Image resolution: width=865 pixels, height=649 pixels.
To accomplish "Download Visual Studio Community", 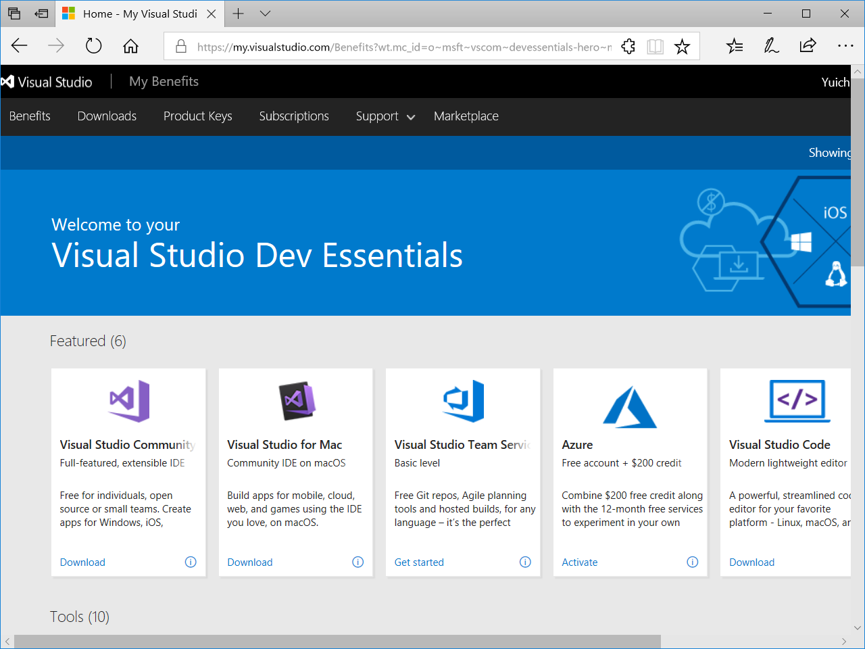I will tap(82, 562).
